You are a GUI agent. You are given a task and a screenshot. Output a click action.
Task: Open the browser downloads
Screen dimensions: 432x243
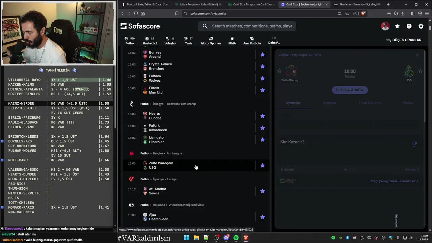coord(402,13)
